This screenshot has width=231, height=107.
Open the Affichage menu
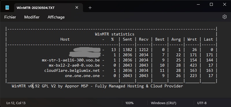[56, 17]
